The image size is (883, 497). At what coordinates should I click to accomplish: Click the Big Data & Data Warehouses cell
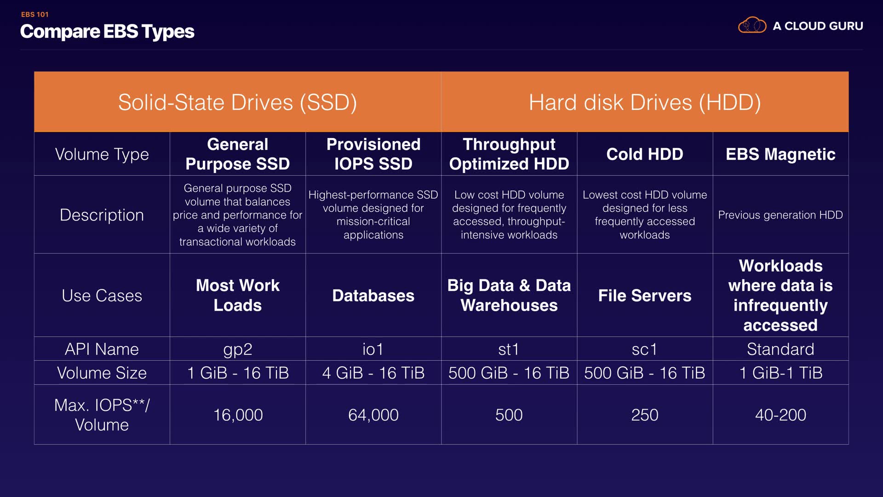coord(509,295)
